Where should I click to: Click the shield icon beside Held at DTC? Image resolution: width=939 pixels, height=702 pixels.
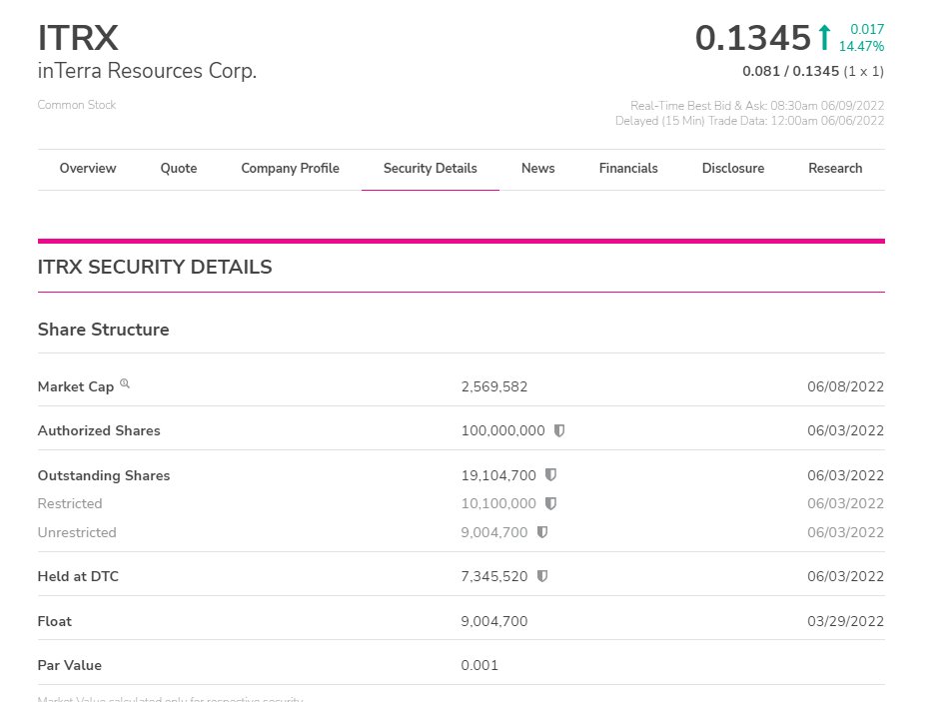pyautogui.click(x=542, y=576)
